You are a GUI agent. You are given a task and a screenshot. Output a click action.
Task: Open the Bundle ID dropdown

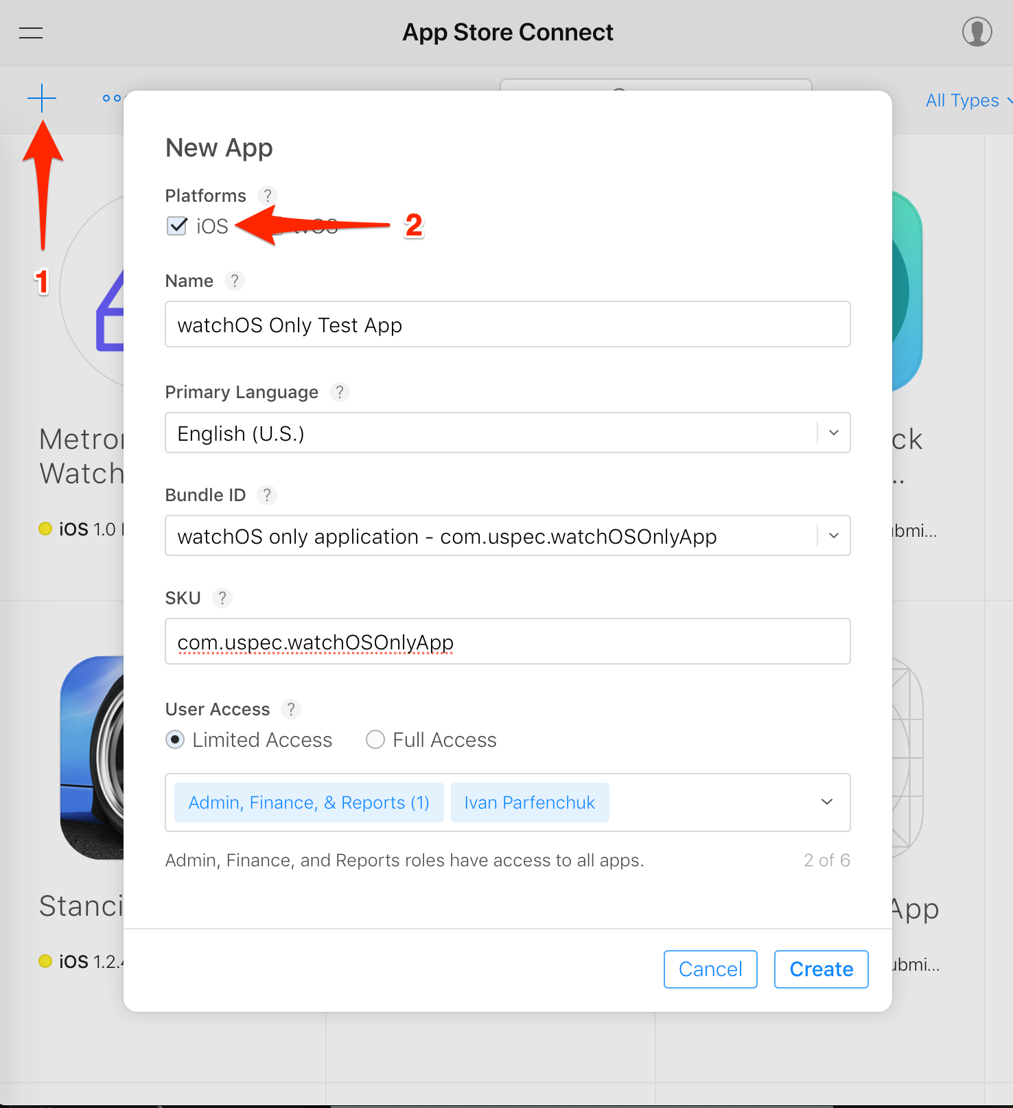click(508, 535)
